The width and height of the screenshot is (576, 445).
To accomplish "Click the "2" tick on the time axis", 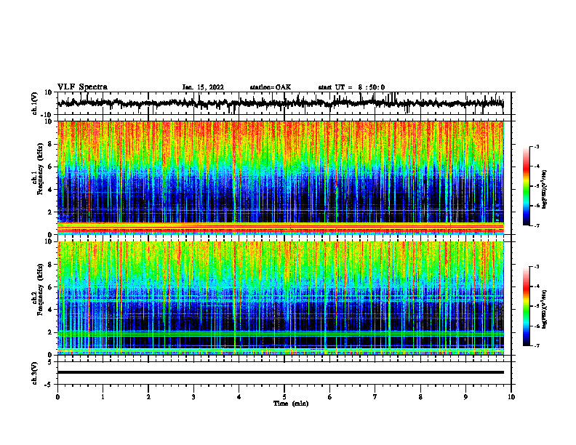I will (148, 397).
